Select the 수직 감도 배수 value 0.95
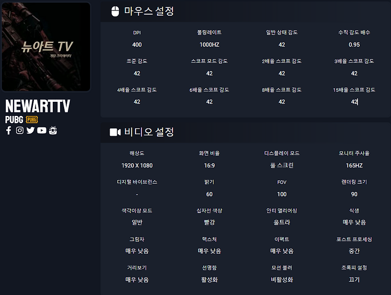 click(355, 45)
